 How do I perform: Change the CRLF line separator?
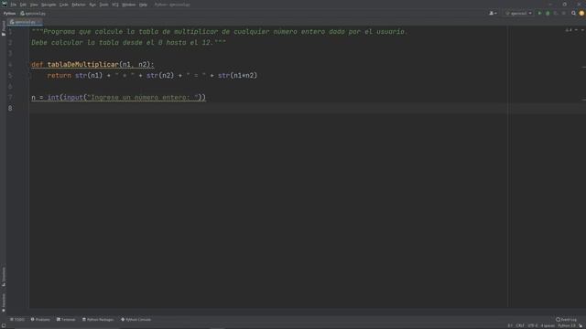(520, 326)
